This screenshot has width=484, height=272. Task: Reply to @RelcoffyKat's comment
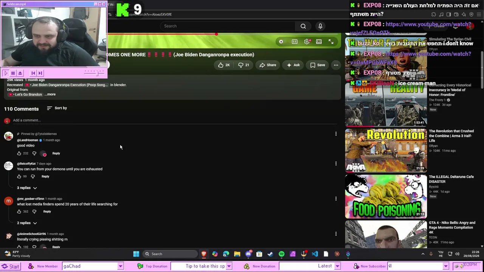45,176
